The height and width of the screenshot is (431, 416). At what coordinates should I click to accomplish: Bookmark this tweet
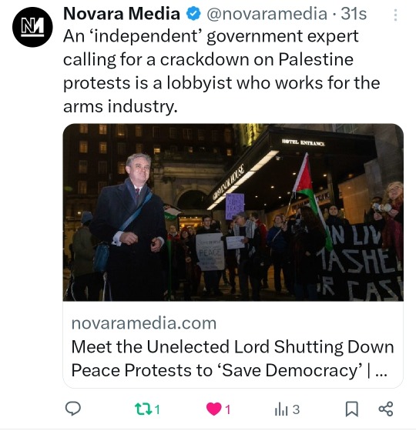[x=351, y=409]
